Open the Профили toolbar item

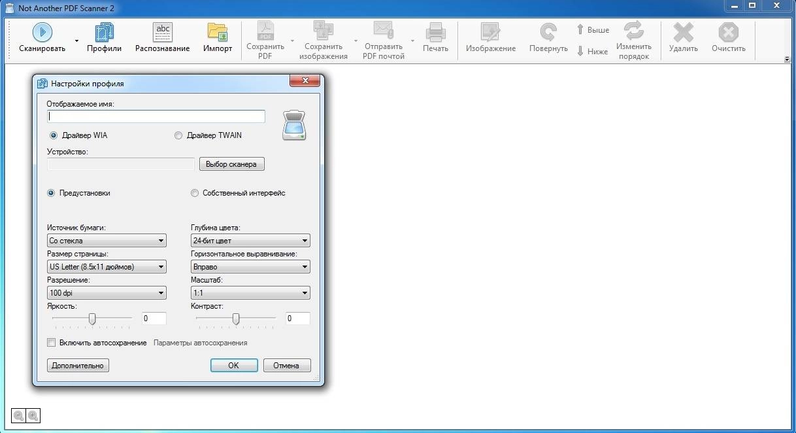(105, 39)
